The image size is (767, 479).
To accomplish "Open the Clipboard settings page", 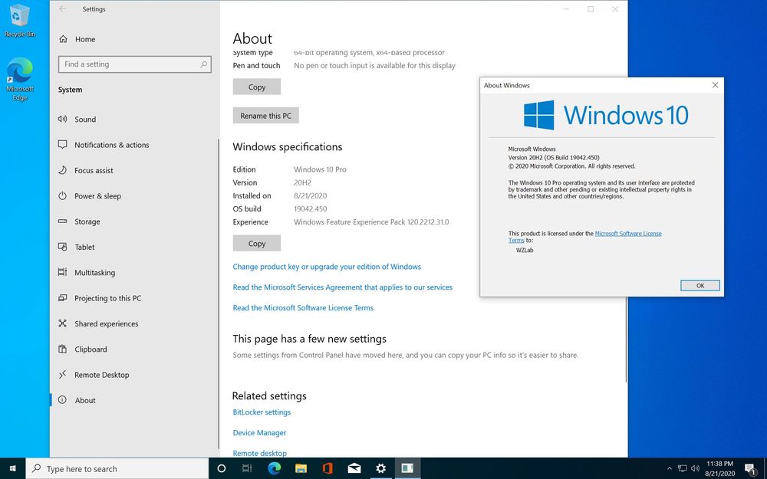I will 91,349.
